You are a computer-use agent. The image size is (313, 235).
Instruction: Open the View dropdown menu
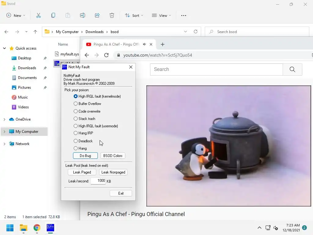coord(161,15)
